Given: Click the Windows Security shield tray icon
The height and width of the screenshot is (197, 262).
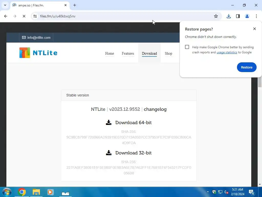Looking at the screenshot, I should coord(214,192).
